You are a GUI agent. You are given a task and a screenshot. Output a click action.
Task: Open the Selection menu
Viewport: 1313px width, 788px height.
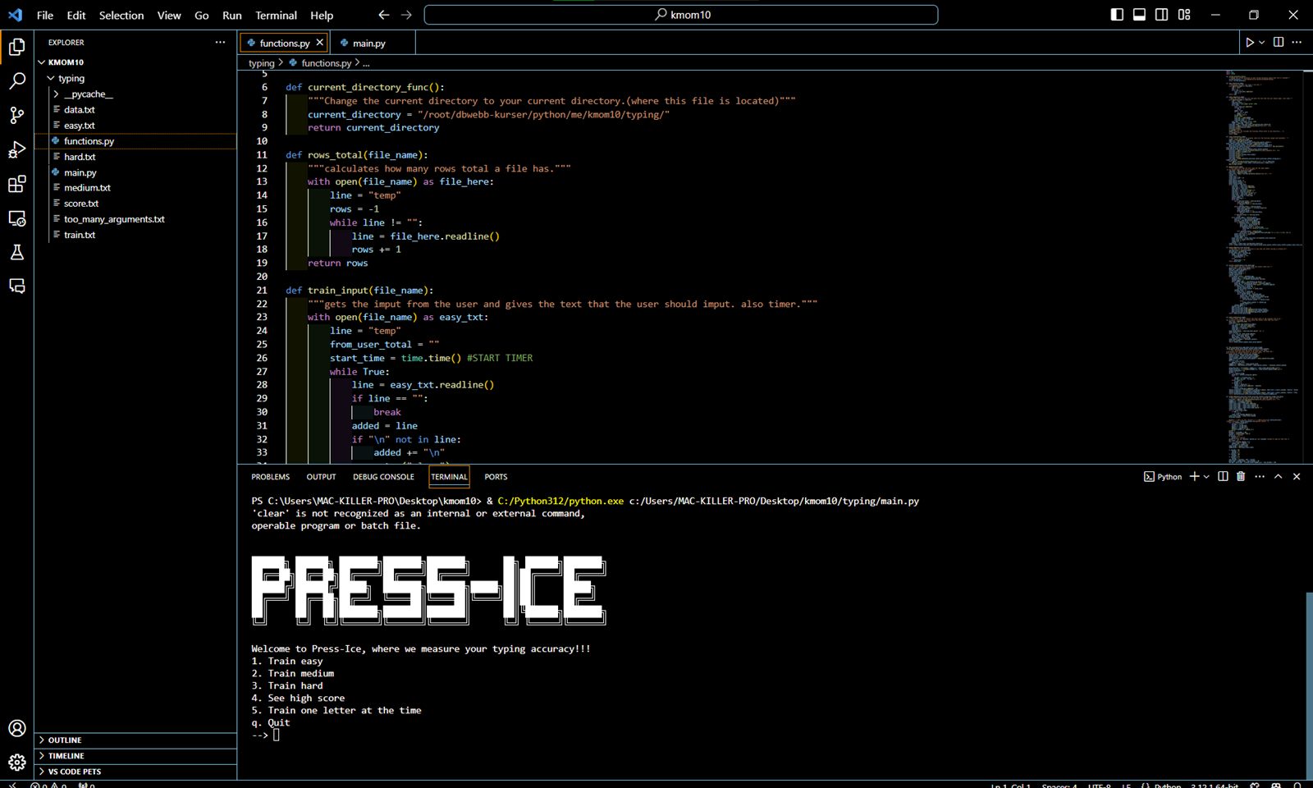coord(121,15)
